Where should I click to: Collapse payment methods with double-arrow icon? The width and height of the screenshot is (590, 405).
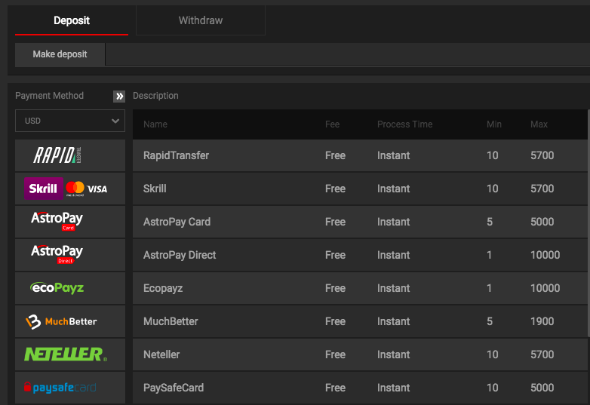coord(119,97)
